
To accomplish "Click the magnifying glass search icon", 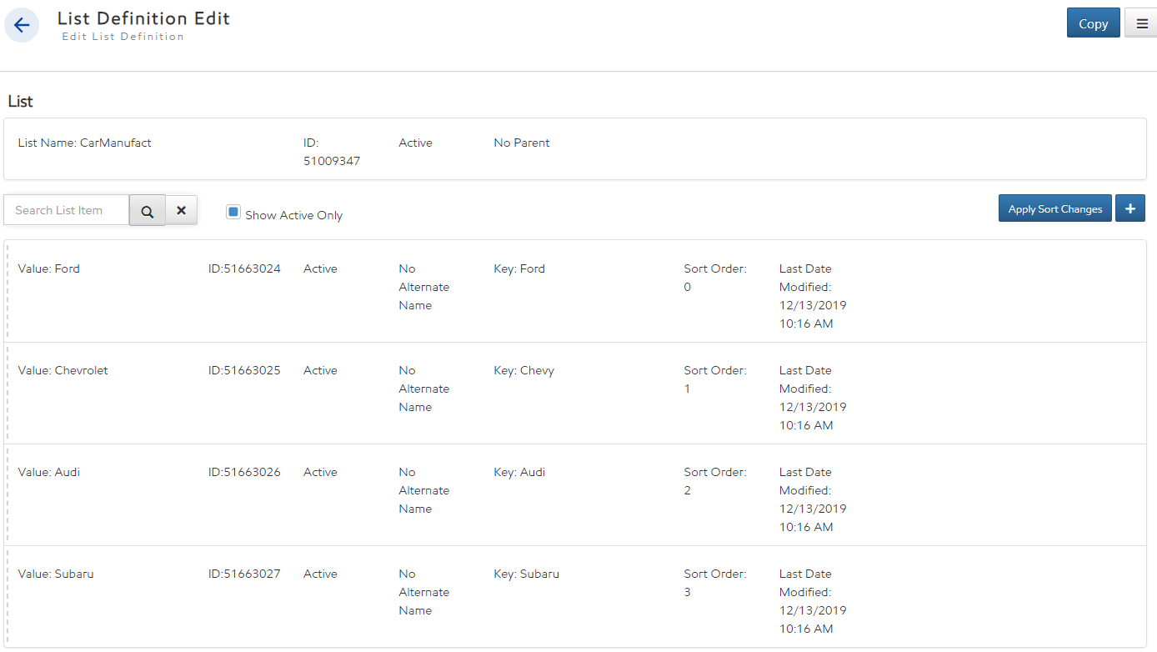I will (148, 211).
